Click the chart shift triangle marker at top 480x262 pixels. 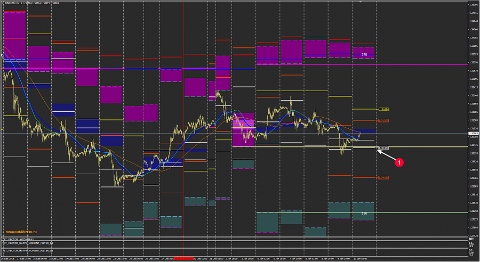tap(361, 2)
